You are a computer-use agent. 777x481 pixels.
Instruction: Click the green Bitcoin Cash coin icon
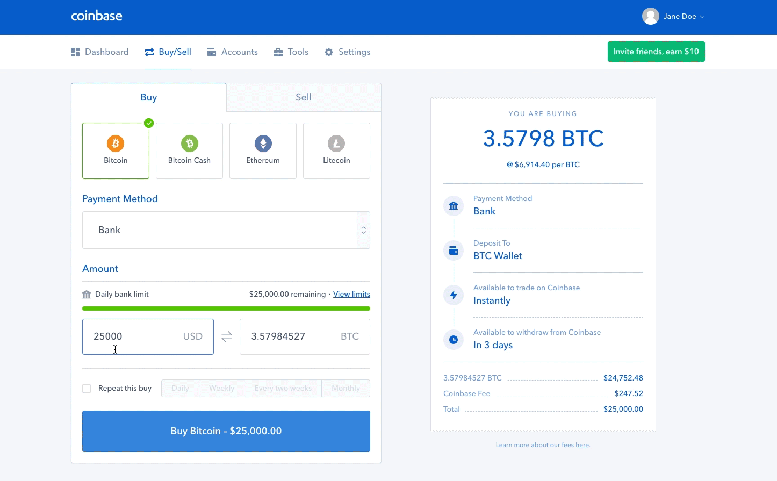pyautogui.click(x=189, y=143)
